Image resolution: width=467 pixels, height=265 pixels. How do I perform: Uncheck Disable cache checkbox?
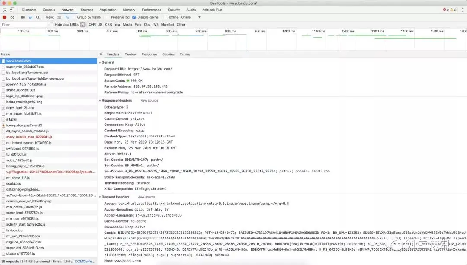(x=134, y=17)
